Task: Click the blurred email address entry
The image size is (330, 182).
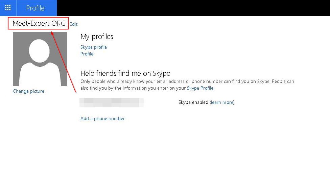Action: coord(112,103)
